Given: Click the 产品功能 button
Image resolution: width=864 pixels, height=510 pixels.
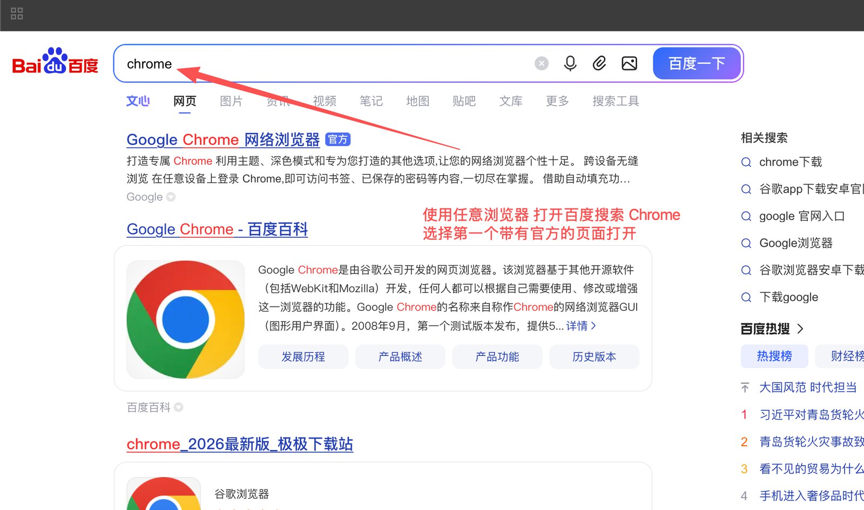Looking at the screenshot, I should pyautogui.click(x=497, y=357).
